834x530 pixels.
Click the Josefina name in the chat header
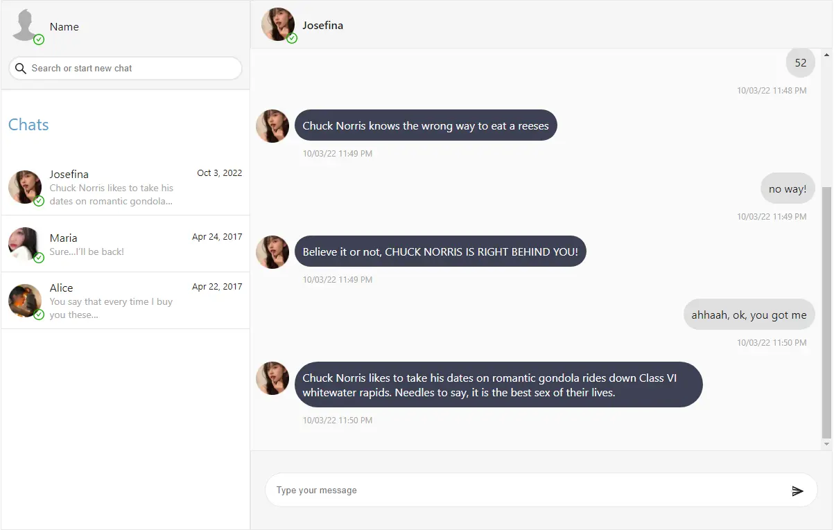pyautogui.click(x=323, y=25)
